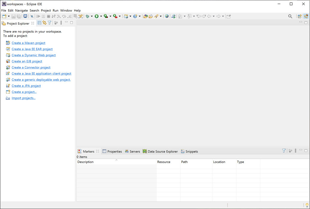Screen dimensions: 310x209
Task: Click the Import projects... link
Action: pyautogui.click(x=24, y=98)
